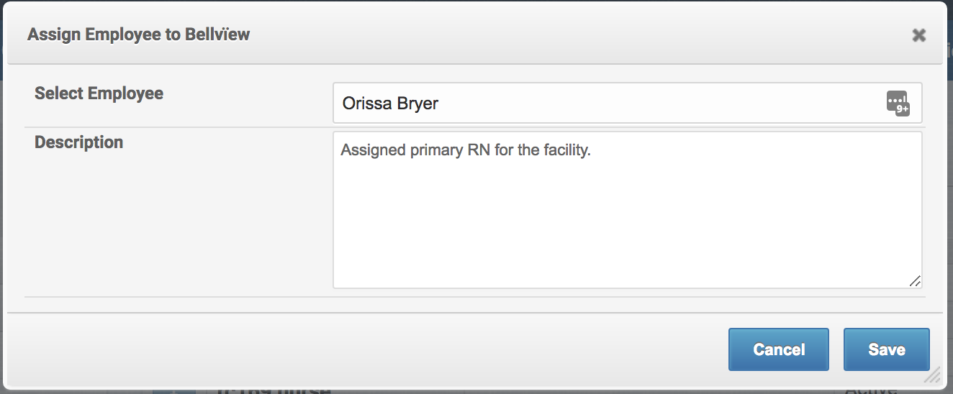This screenshot has height=394, width=953.
Task: Click the partially hidden 'Active' status behind dialog
Action: click(871, 390)
